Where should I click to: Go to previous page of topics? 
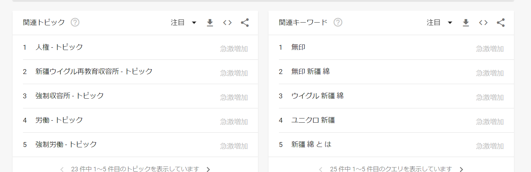point(62,170)
